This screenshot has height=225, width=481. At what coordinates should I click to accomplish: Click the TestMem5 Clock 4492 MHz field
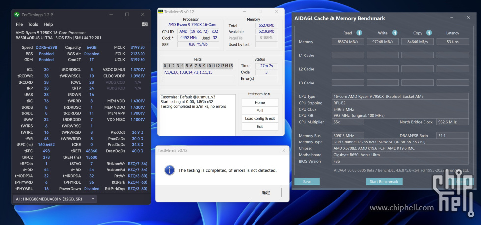pos(189,38)
